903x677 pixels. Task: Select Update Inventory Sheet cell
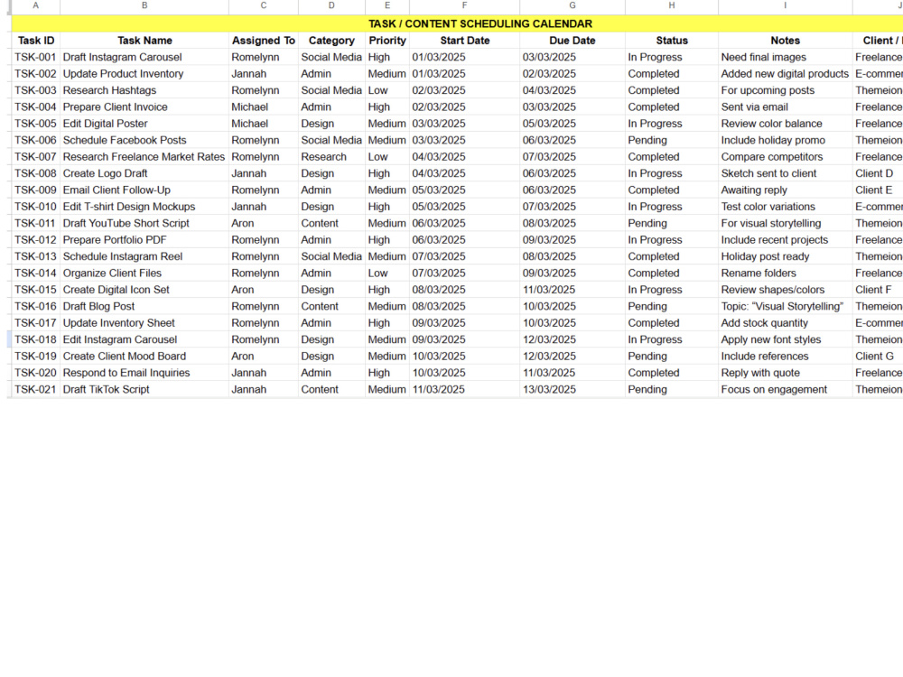(x=144, y=323)
